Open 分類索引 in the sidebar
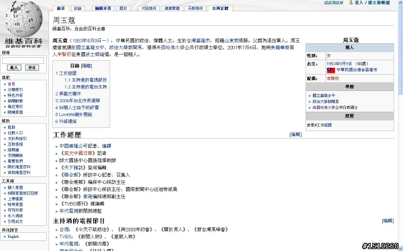Viewport: 403px width, 251px height. 15,90
